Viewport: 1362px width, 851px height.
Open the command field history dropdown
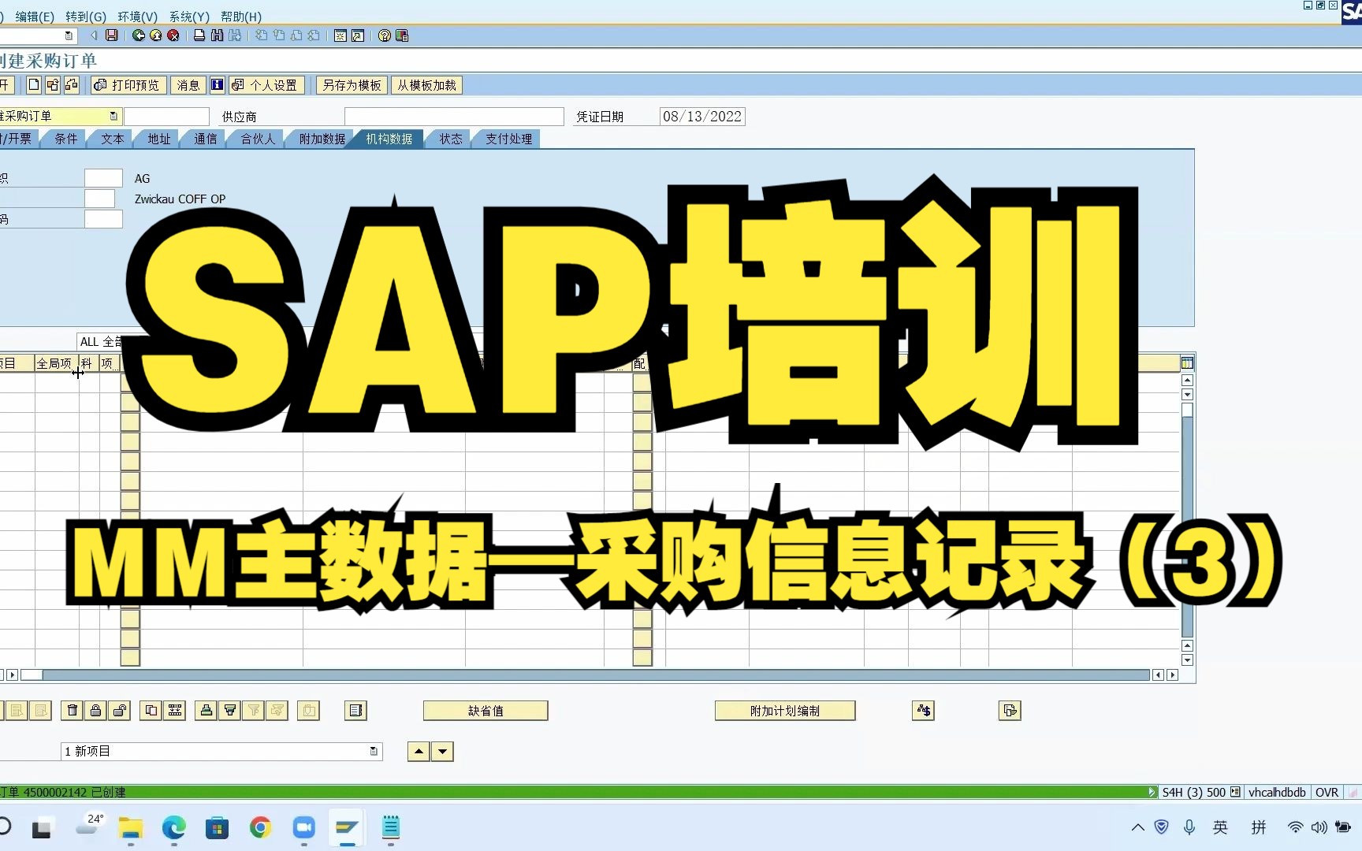(x=69, y=35)
